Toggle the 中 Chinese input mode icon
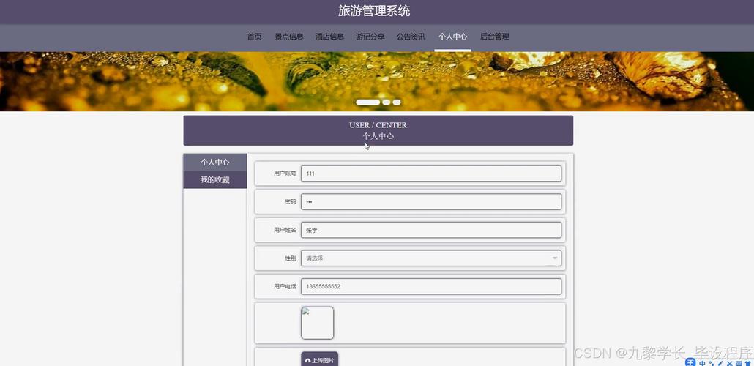 point(703,362)
